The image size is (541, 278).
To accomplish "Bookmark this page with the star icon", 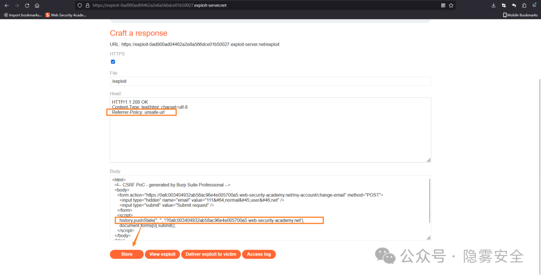I will coord(451,6).
